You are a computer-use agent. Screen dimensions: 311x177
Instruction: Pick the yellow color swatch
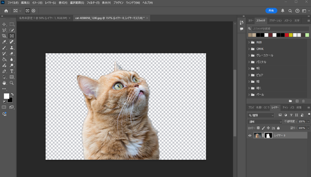(x=291, y=35)
